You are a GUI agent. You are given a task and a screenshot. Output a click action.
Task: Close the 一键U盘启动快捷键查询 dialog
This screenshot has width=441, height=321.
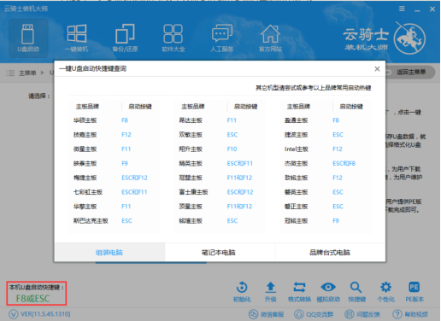(x=377, y=69)
